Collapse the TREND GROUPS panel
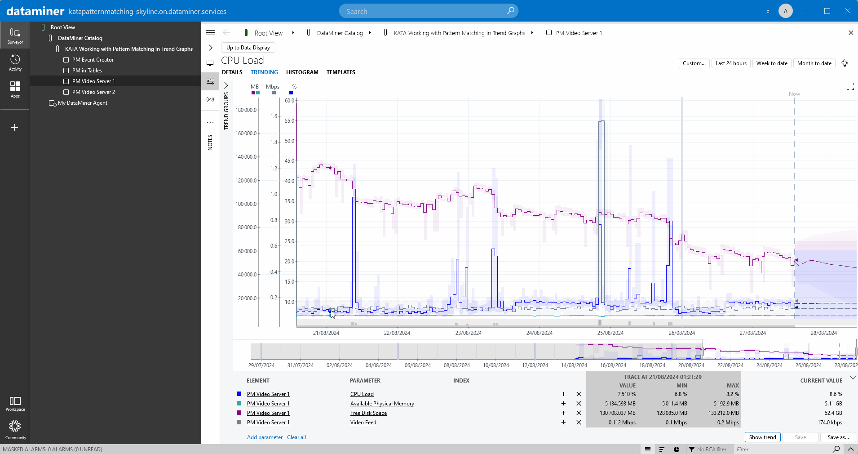Image resolution: width=858 pixels, height=454 pixels. (x=226, y=85)
